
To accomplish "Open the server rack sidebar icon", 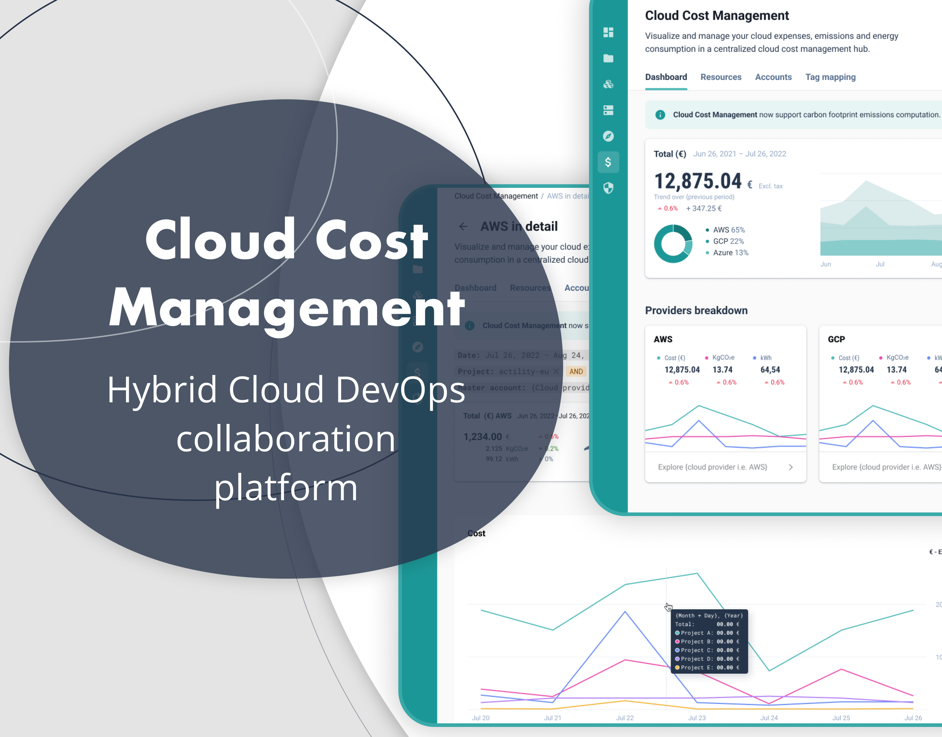I will [x=608, y=110].
